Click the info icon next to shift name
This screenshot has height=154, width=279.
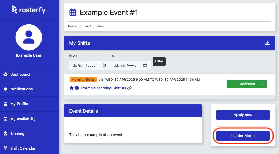(77, 88)
